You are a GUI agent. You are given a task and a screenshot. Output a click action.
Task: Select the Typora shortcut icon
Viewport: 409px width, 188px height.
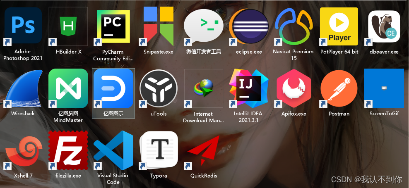(158, 150)
